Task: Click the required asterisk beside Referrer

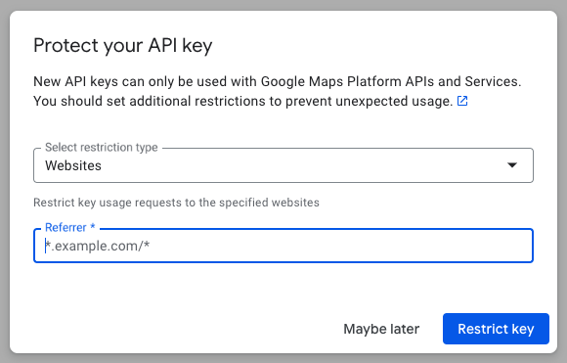Action: click(93, 226)
